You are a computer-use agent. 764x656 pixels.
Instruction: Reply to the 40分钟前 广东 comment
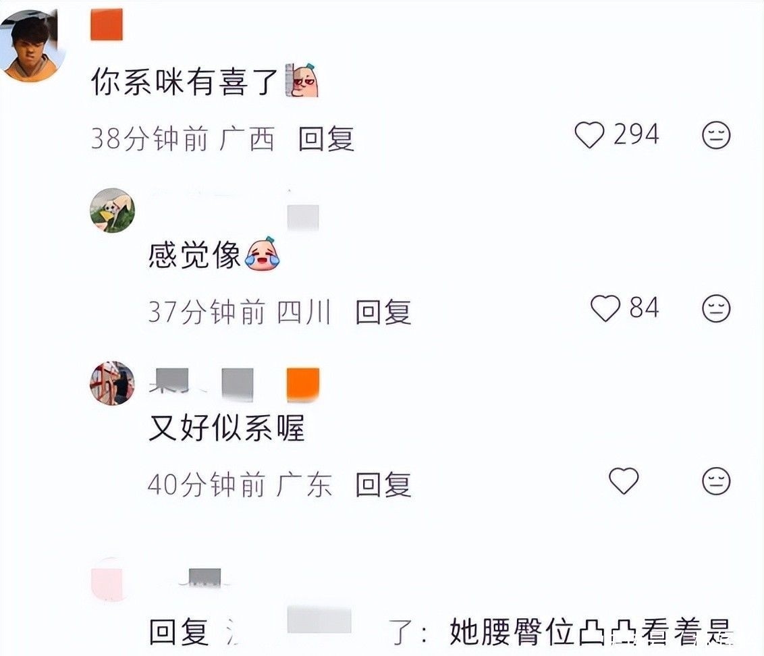pos(383,485)
